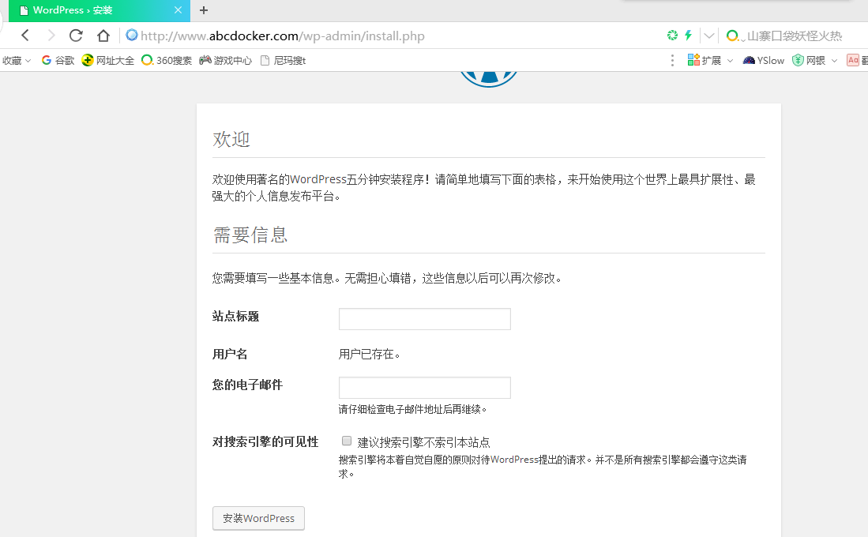Click the 用户已存在。 text
This screenshot has height=537, width=868.
[369, 354]
